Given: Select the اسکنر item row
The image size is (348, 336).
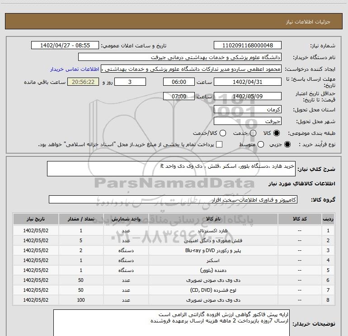Looking at the screenshot, I should tap(174, 260).
